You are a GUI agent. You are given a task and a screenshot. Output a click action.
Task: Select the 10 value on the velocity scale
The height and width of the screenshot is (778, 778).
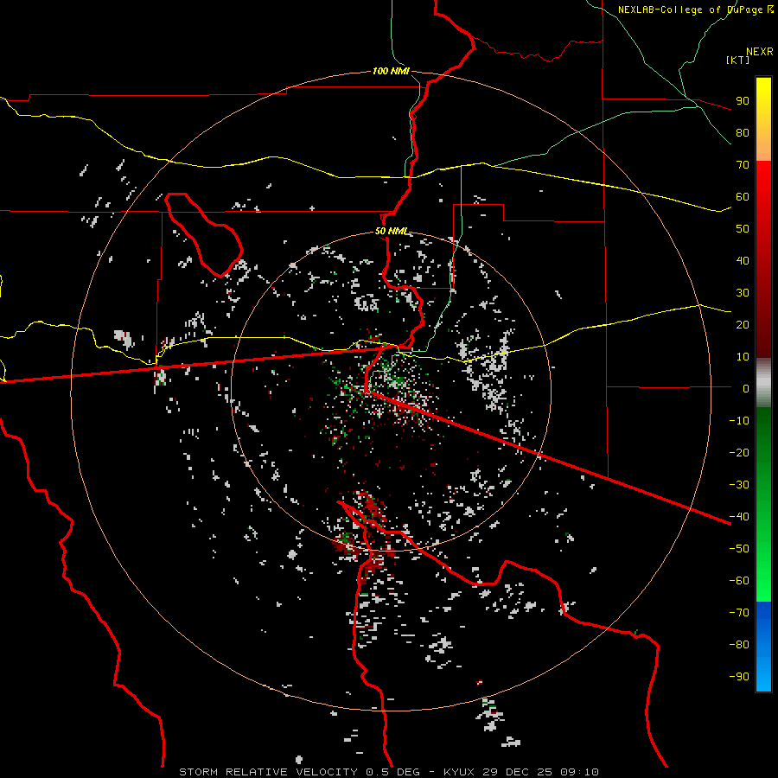tap(743, 357)
